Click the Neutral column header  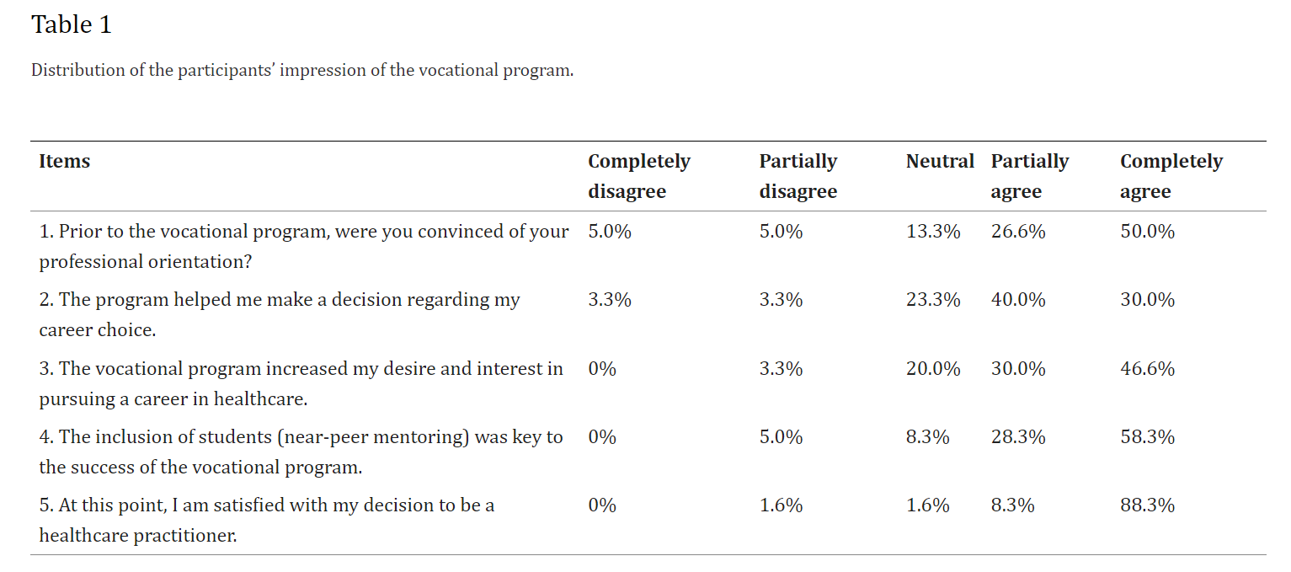click(x=940, y=161)
